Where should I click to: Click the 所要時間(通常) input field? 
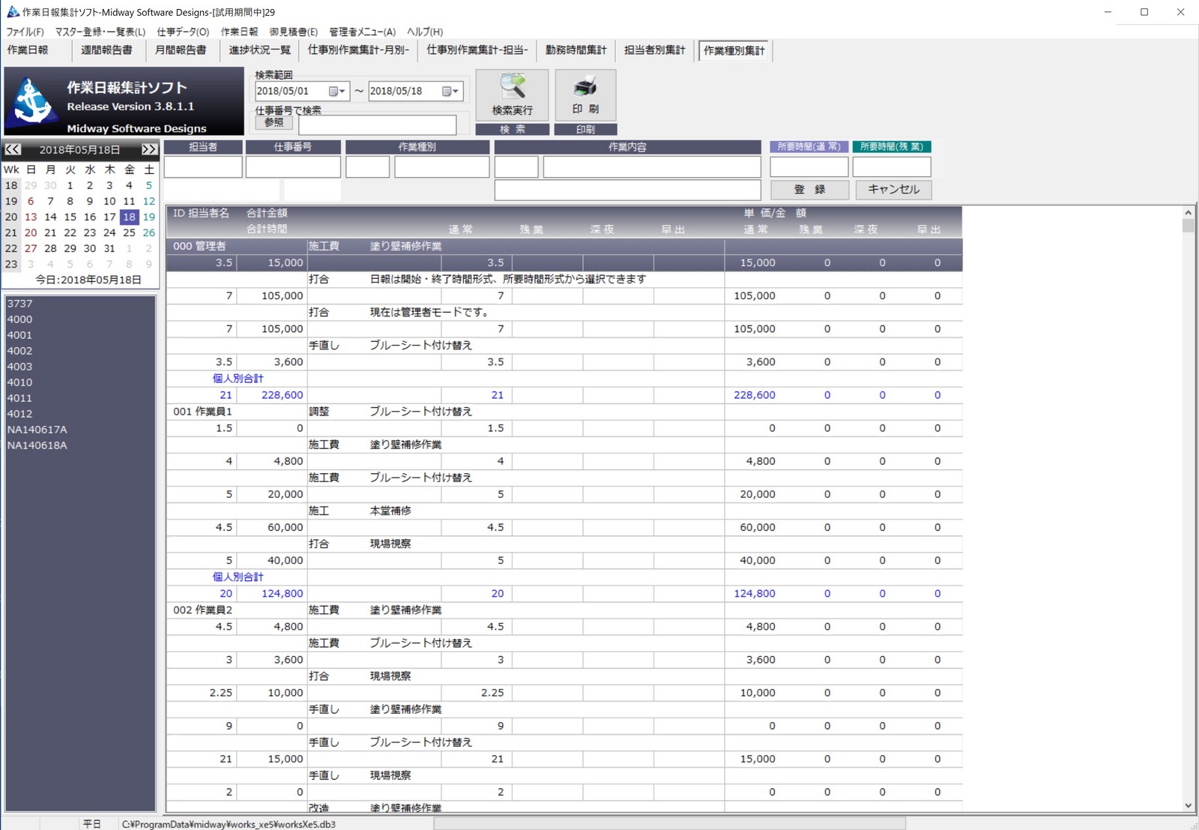pyautogui.click(x=809, y=166)
